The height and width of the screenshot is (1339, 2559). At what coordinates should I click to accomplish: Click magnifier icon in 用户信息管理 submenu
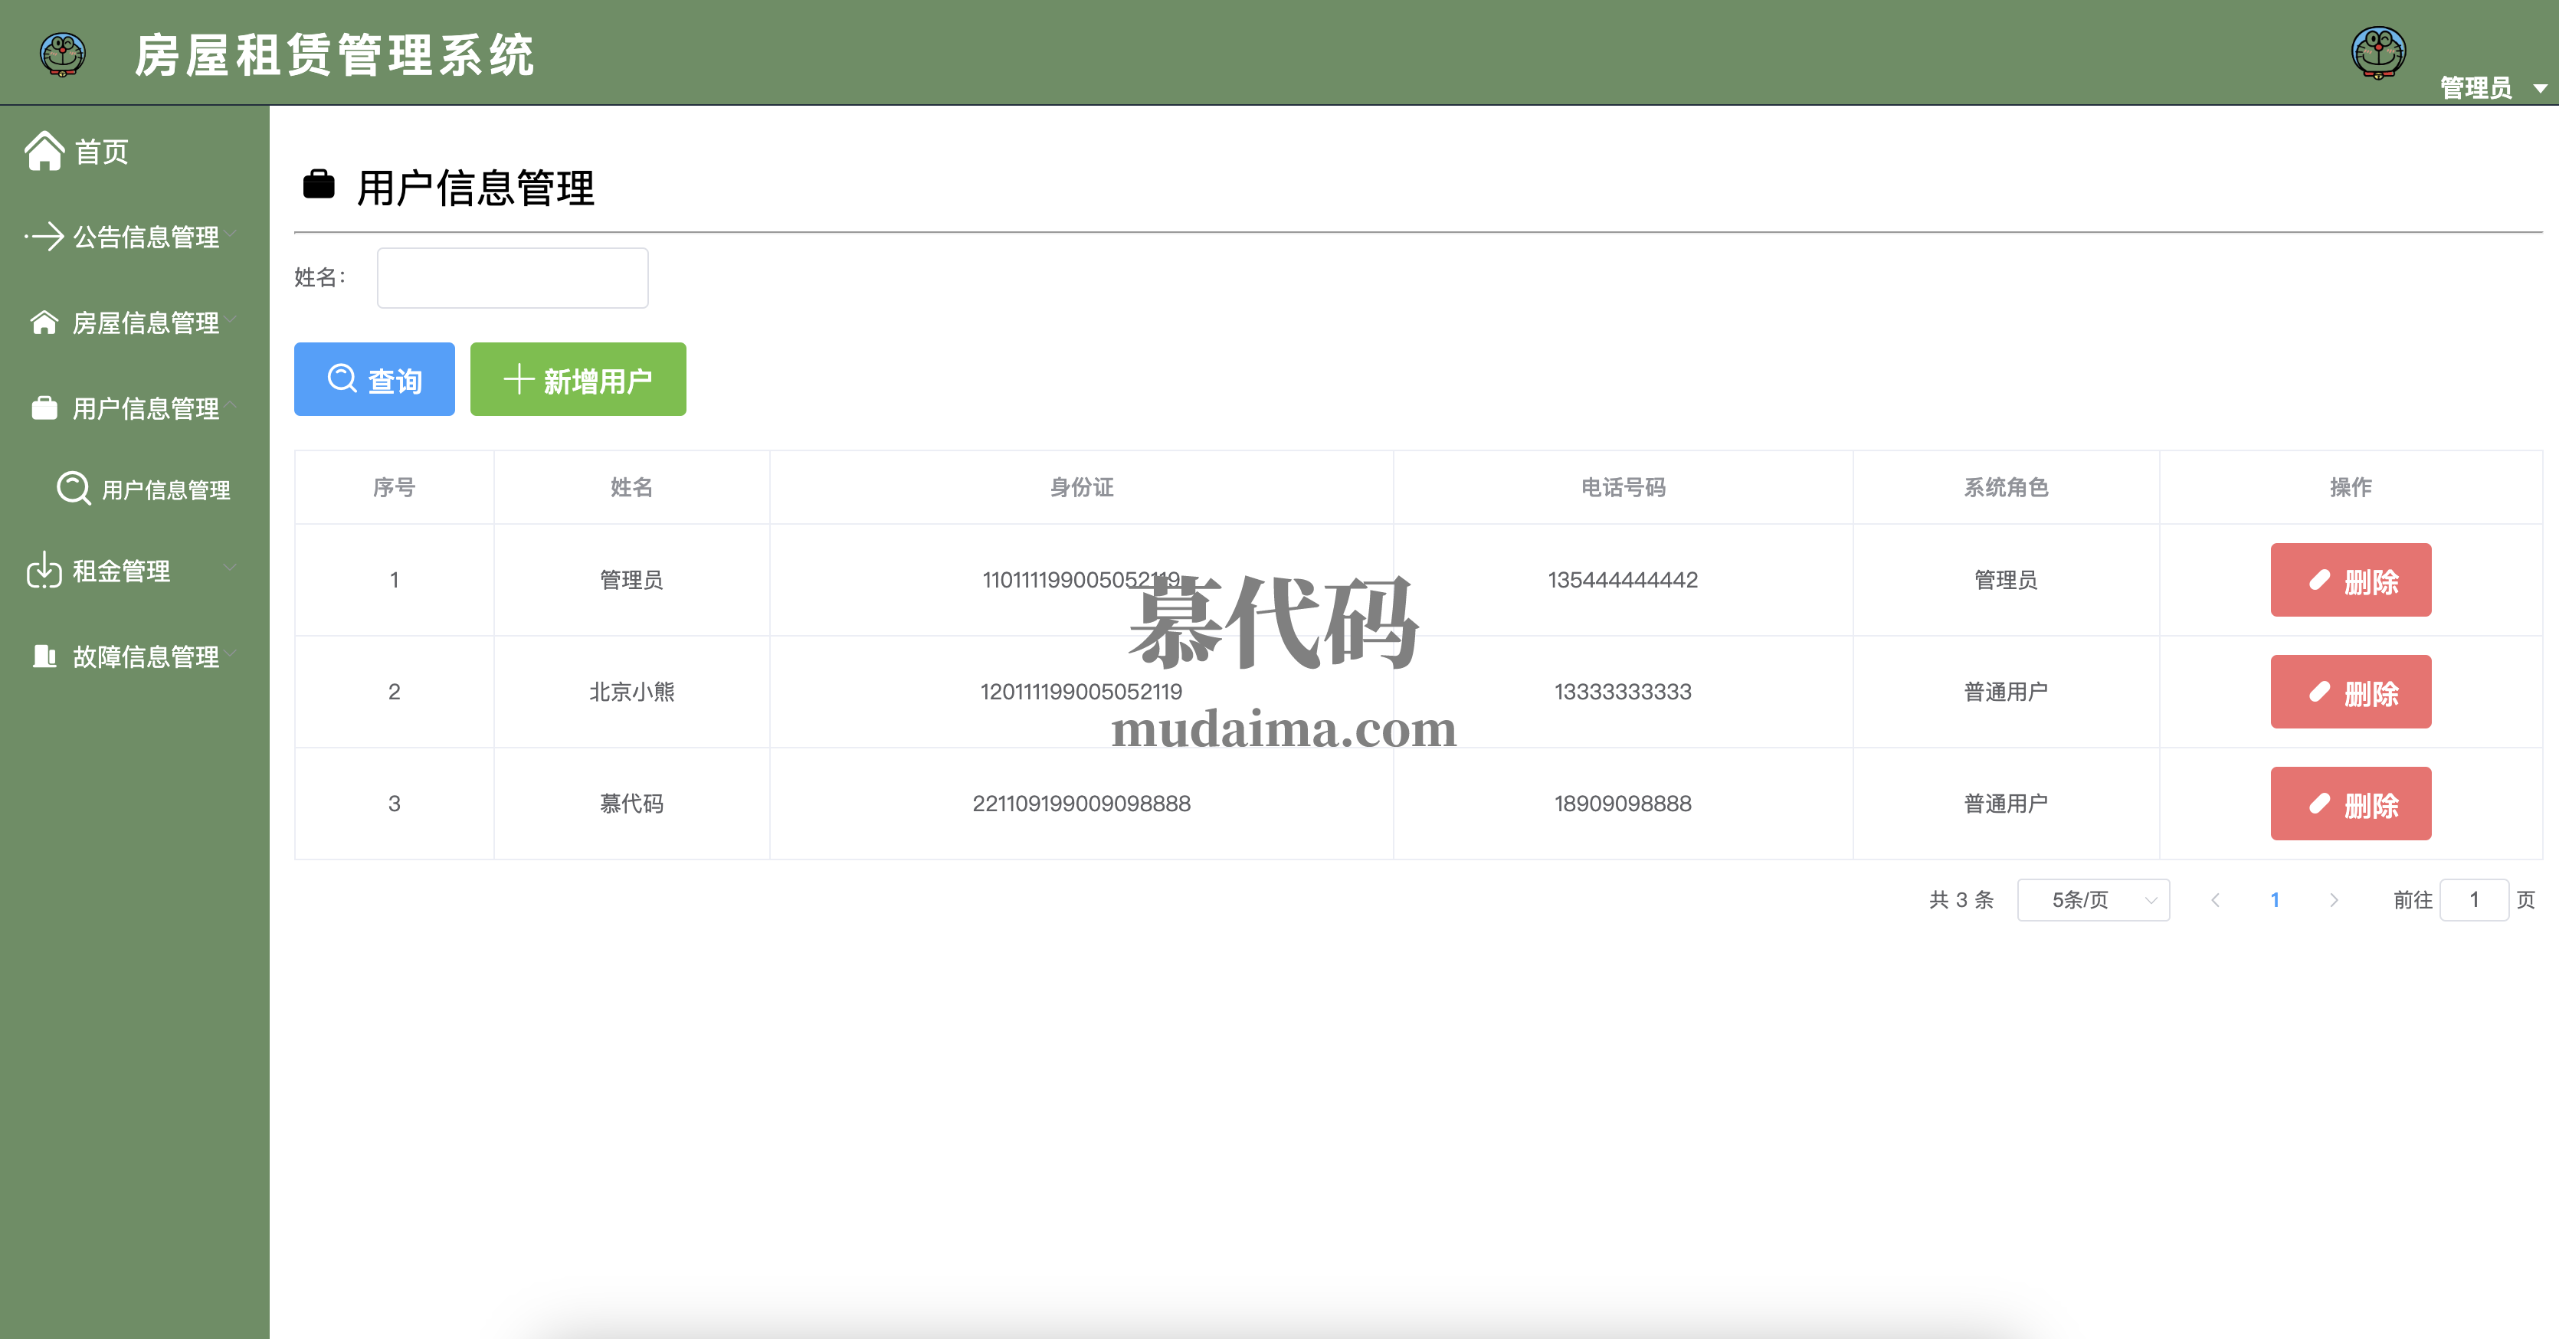click(74, 489)
